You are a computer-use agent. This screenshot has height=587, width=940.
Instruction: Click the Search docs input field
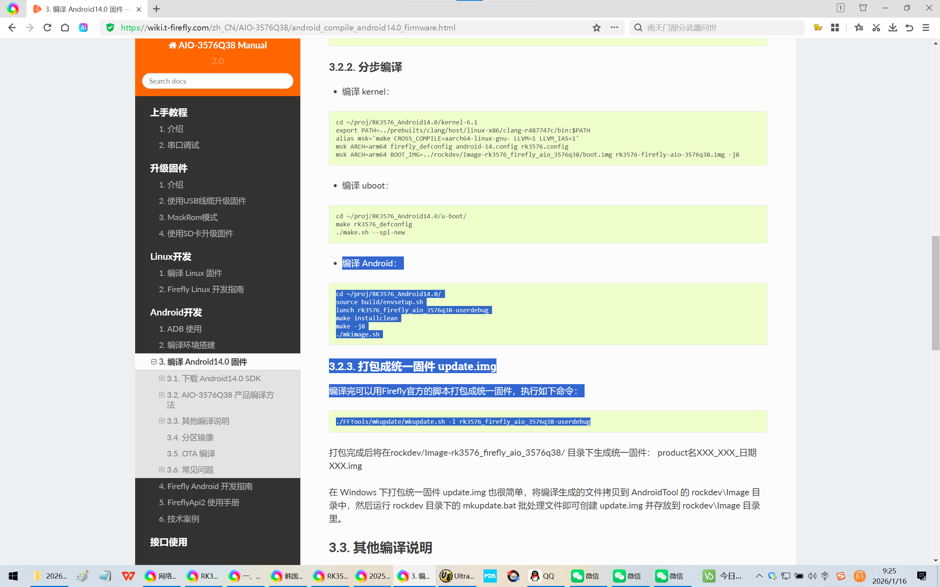point(217,81)
